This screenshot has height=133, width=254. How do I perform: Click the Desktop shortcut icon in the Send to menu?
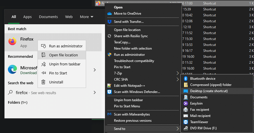click(x=186, y=91)
